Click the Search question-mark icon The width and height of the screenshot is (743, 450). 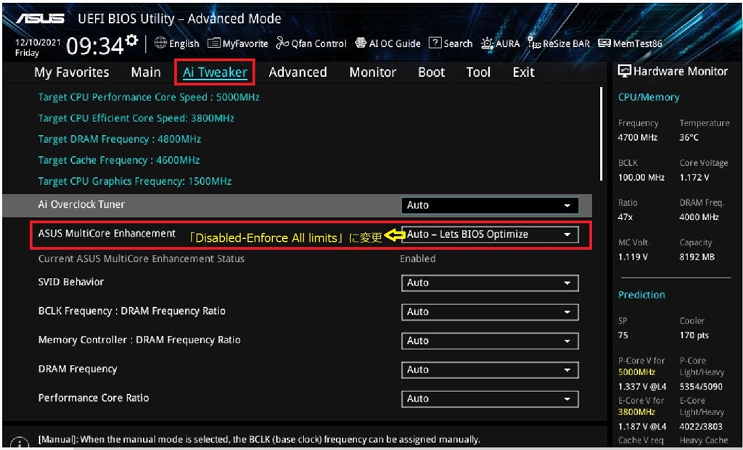point(435,43)
